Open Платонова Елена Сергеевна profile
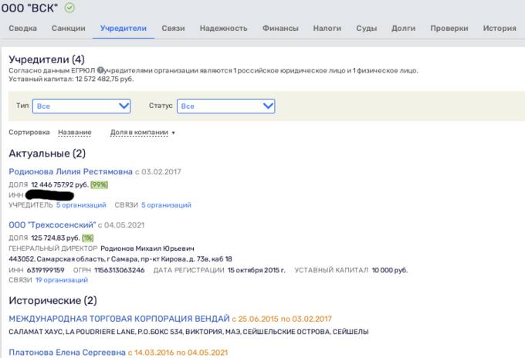The image size is (525, 358). pos(66,353)
